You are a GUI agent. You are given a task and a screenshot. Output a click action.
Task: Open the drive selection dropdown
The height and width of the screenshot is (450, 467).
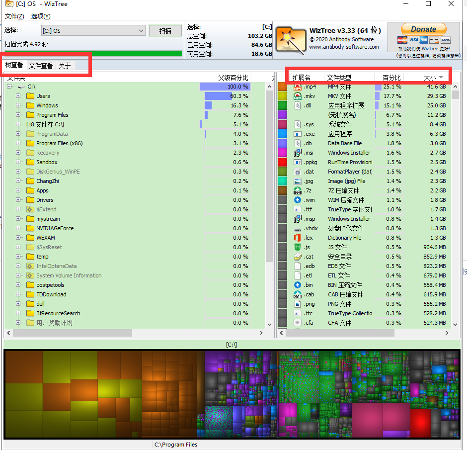click(141, 31)
